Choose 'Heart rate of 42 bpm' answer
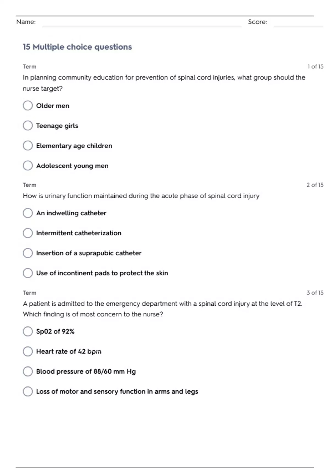 click(28, 351)
